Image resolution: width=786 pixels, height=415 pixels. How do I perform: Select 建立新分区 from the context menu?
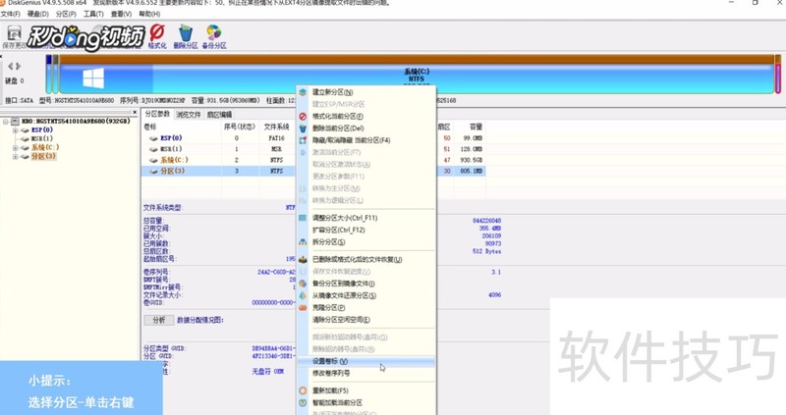pyautogui.click(x=333, y=91)
